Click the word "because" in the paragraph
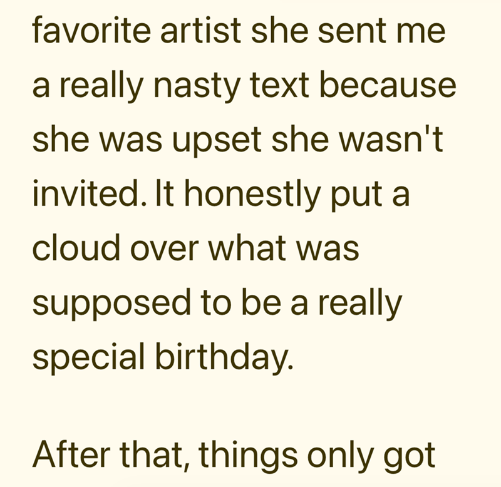501x487 pixels. 388,84
